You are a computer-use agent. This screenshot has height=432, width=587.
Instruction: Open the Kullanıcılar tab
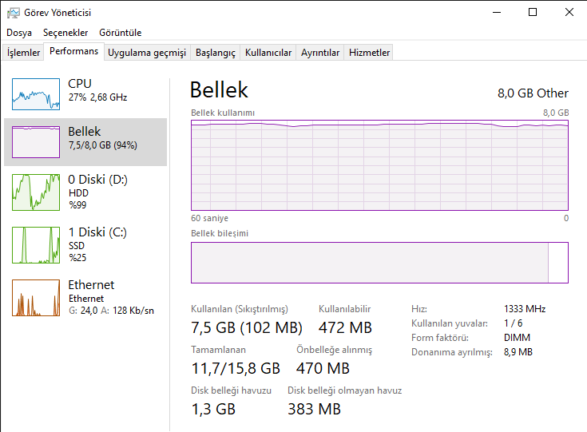point(268,53)
